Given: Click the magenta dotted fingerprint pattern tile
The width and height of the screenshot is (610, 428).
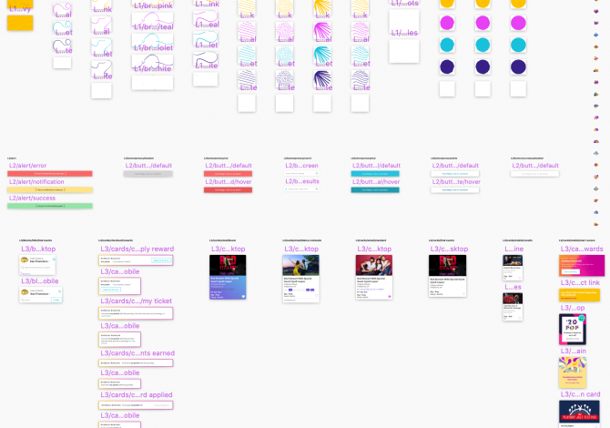Looking at the screenshot, I should coord(284,32).
